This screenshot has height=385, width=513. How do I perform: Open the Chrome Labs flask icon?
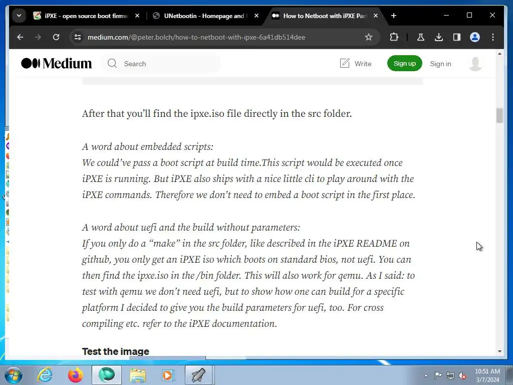coord(421,37)
